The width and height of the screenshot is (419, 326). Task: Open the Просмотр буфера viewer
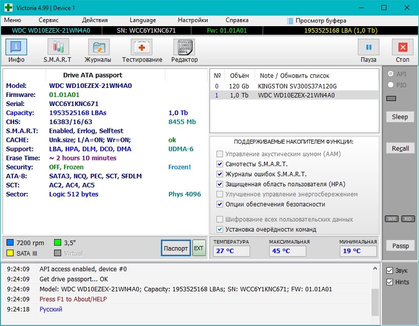[316, 21]
